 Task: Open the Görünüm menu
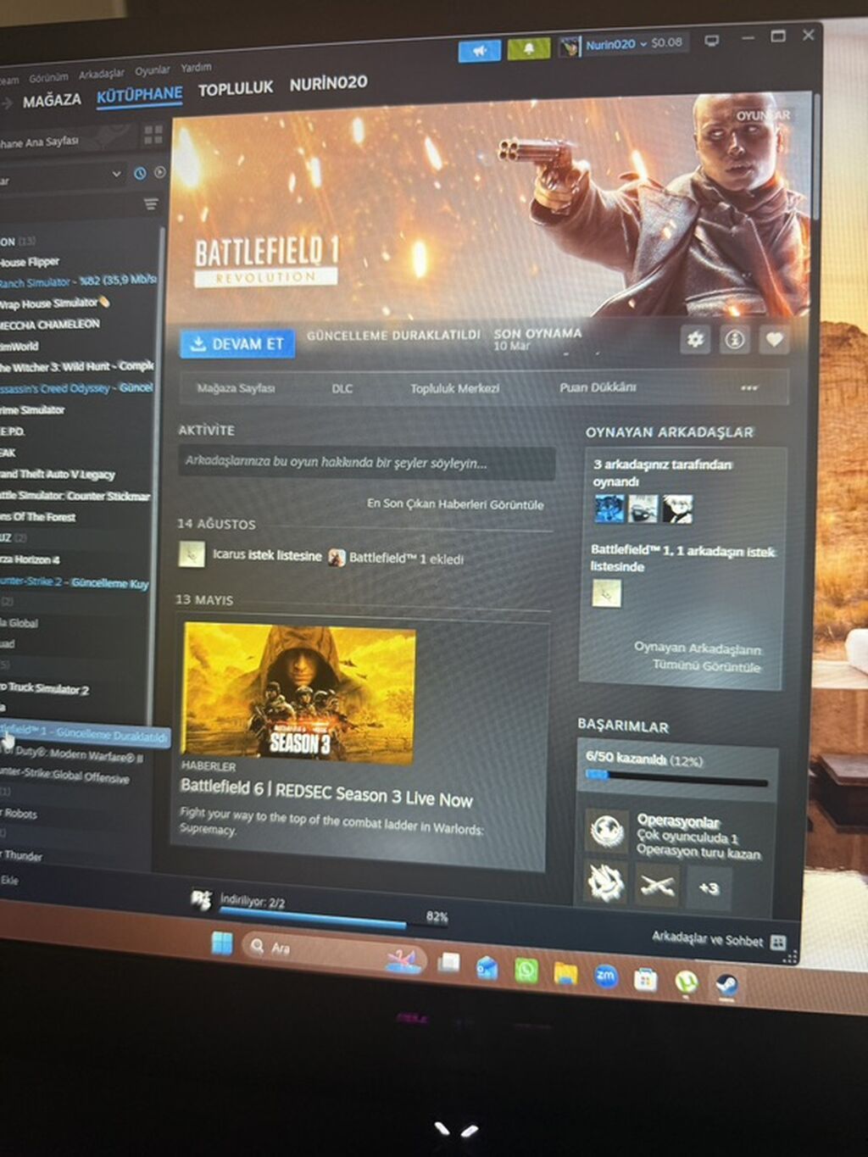[x=48, y=77]
